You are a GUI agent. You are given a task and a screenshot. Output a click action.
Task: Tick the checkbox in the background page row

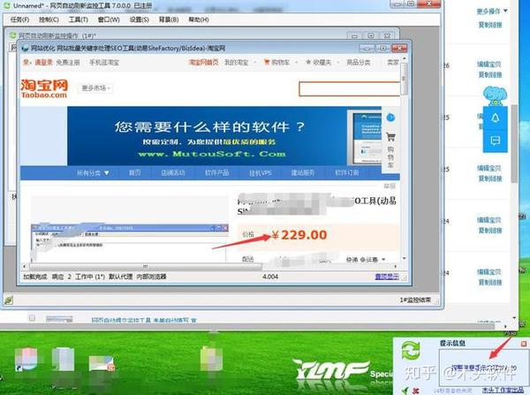pyautogui.click(x=32, y=318)
